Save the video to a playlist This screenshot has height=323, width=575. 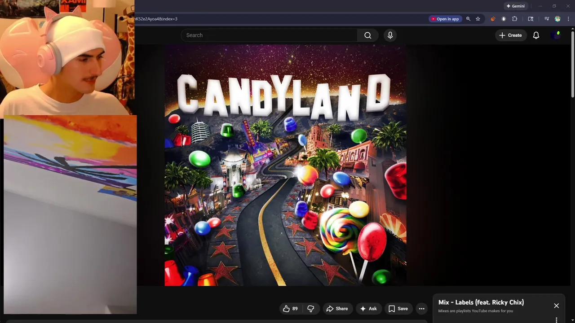click(x=398, y=309)
